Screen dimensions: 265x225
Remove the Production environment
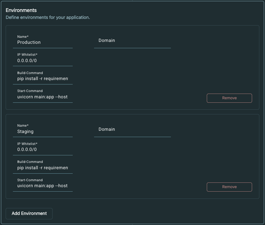tap(229, 98)
